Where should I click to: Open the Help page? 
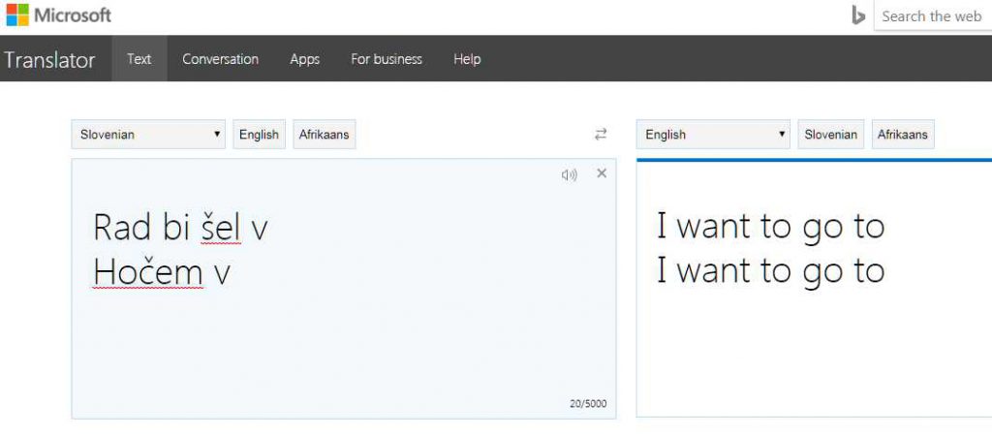tap(467, 59)
